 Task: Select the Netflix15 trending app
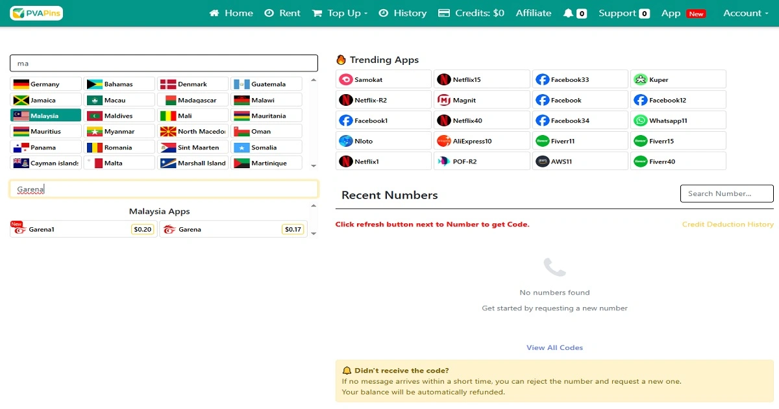[x=482, y=79]
